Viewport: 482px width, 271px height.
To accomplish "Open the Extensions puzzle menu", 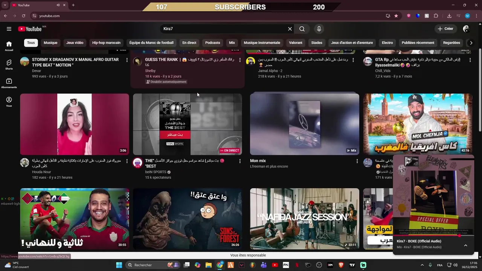I will click(436, 16).
